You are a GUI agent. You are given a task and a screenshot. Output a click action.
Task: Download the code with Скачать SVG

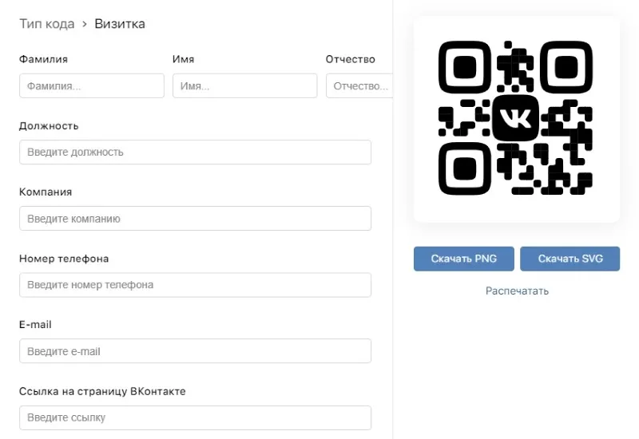click(x=570, y=259)
